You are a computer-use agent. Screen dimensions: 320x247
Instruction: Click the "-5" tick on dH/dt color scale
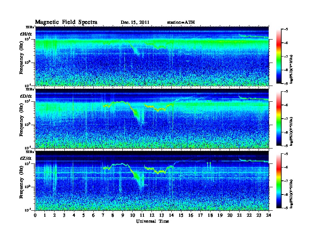click(x=286, y=29)
